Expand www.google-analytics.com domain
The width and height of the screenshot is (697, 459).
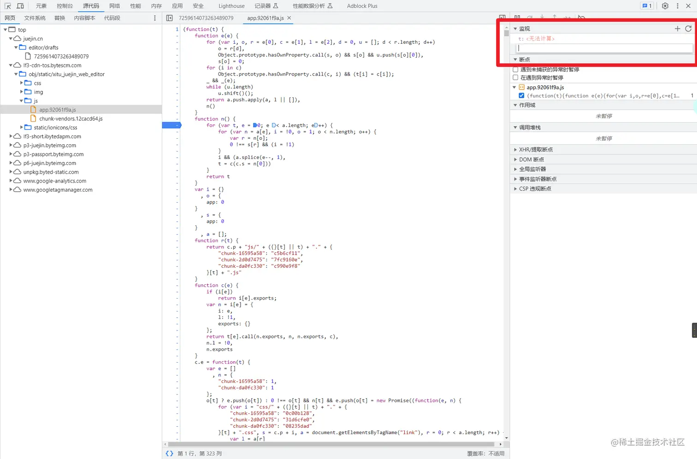(11, 181)
